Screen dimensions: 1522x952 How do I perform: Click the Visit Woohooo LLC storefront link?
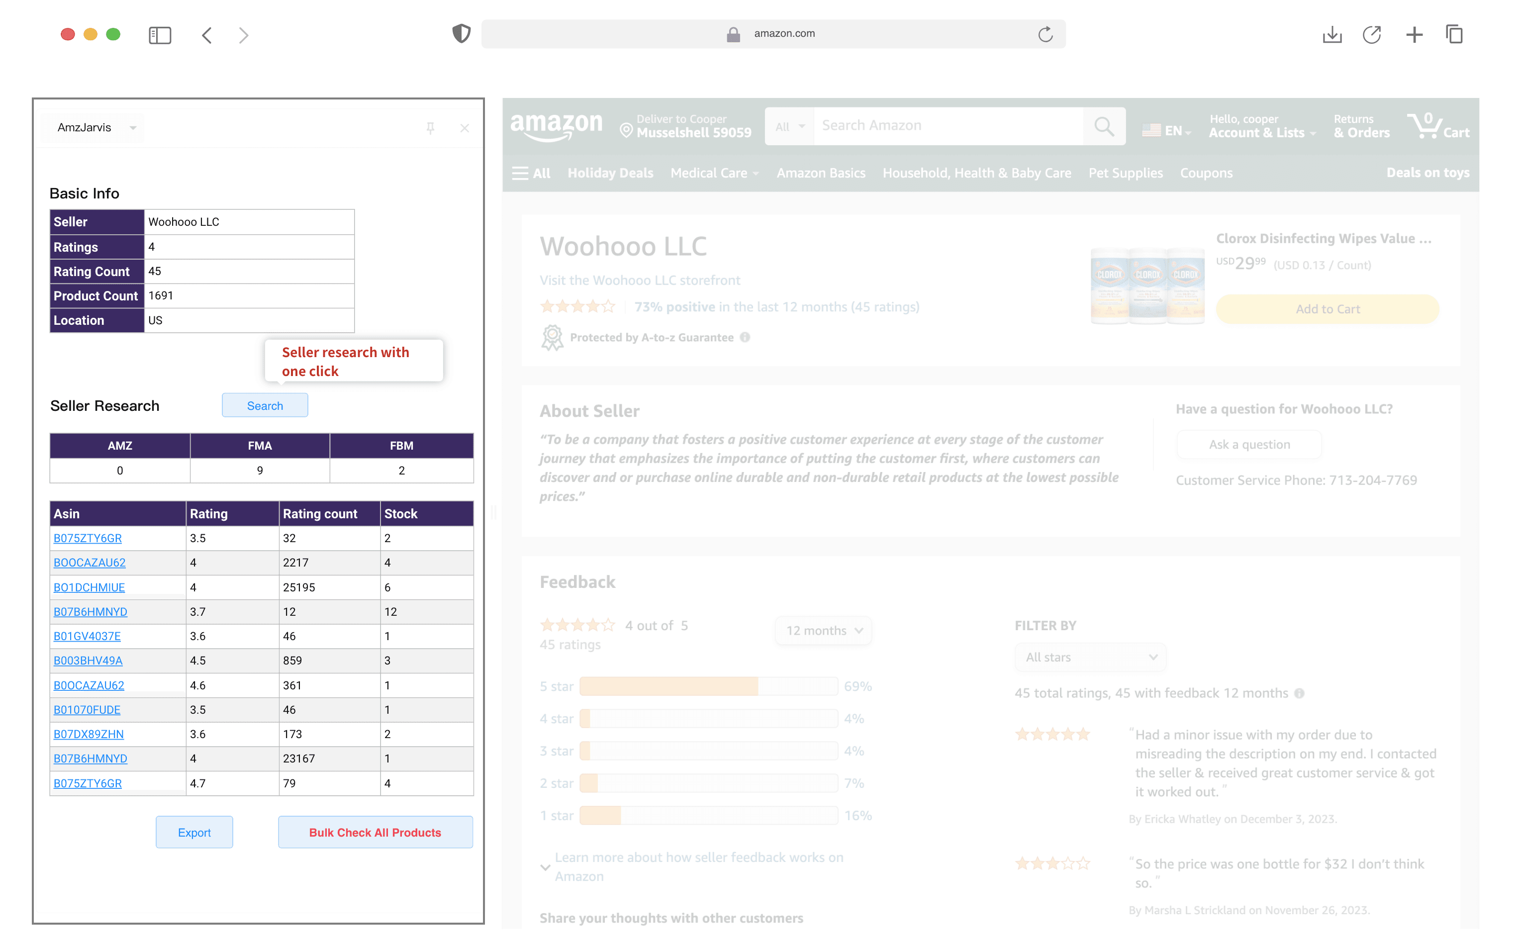[640, 280]
